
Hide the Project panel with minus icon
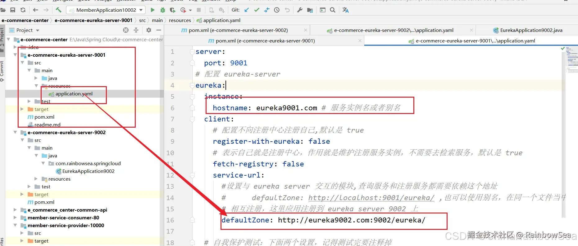coord(159,30)
